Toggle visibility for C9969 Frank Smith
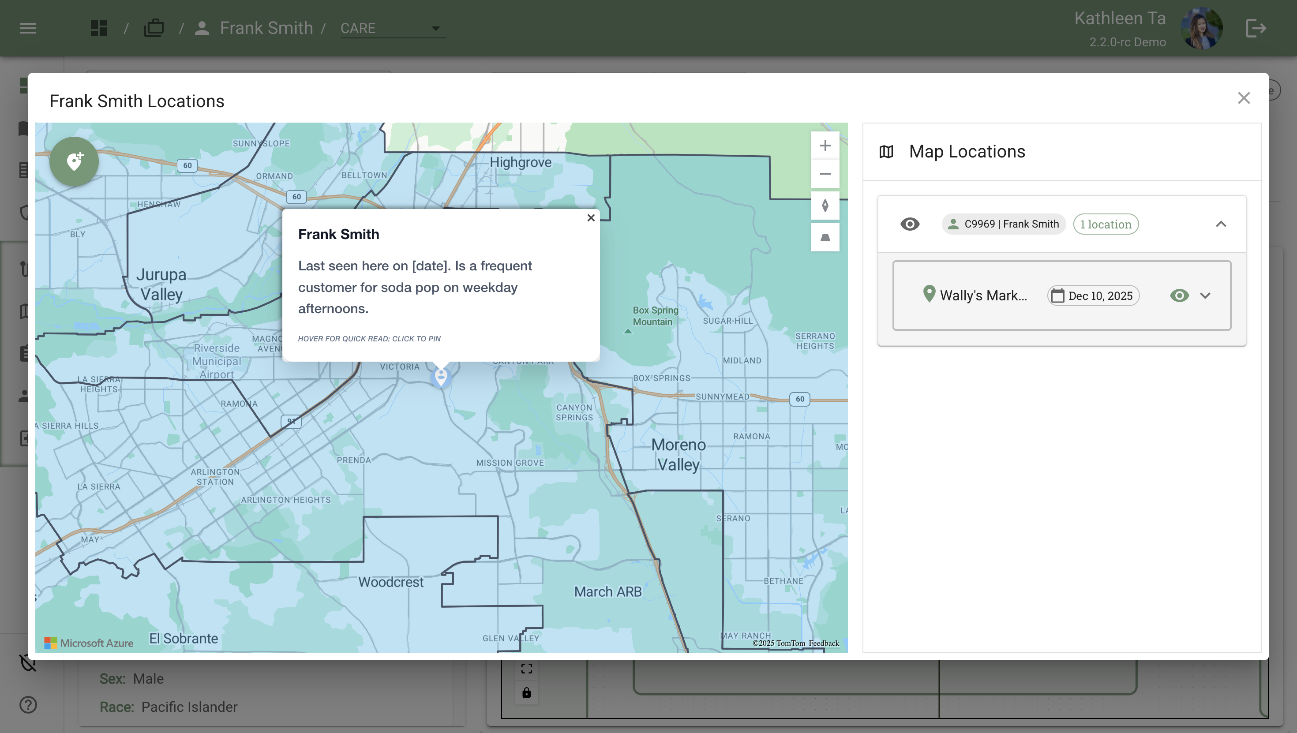Screen dimensions: 1297x733 click(x=909, y=224)
